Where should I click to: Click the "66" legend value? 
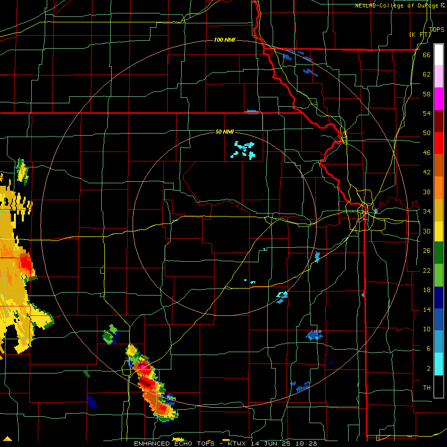pyautogui.click(x=427, y=55)
